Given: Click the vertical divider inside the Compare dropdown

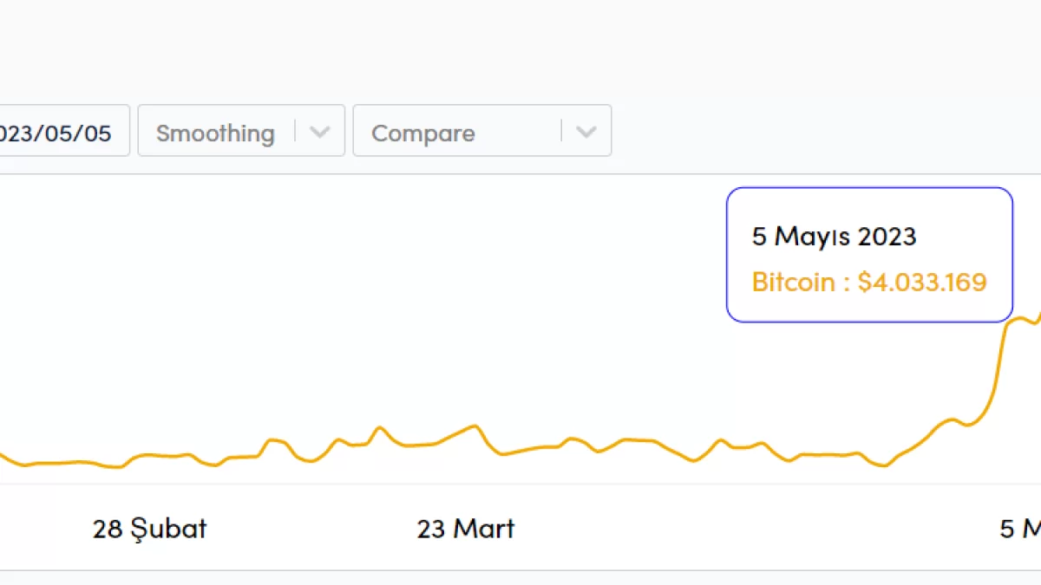Looking at the screenshot, I should point(562,131).
